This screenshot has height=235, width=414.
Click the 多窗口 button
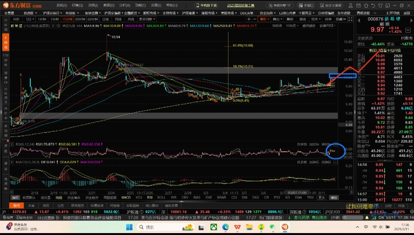point(306,5)
